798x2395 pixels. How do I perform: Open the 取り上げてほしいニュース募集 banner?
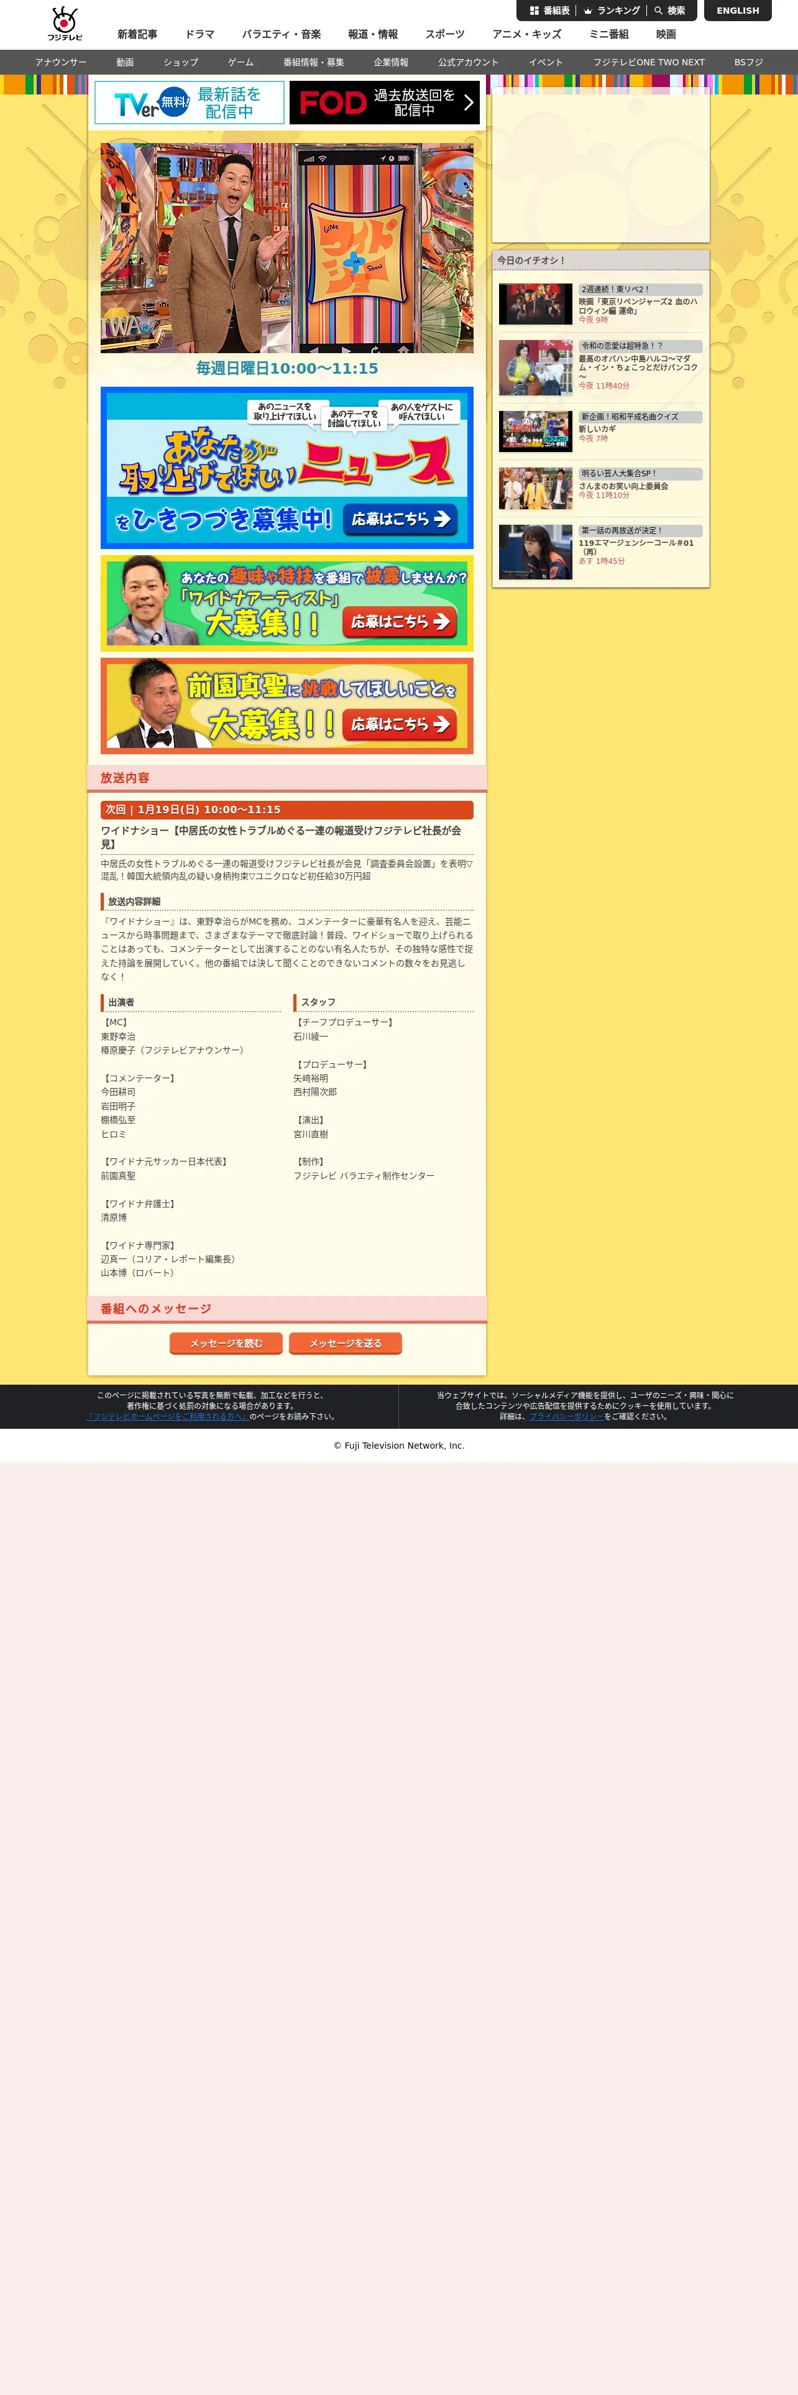pos(287,468)
